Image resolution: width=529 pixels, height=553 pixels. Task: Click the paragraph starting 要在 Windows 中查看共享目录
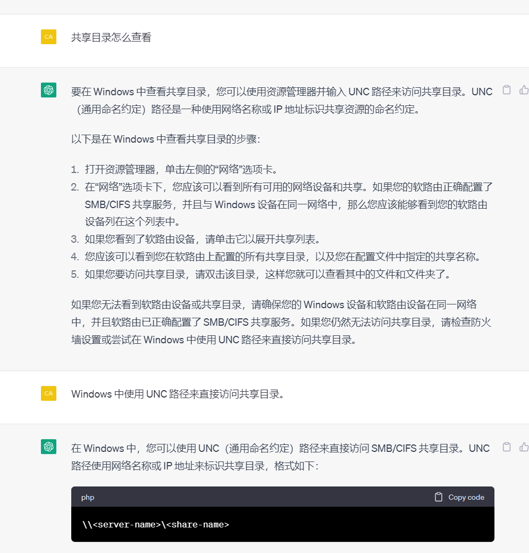coord(282,101)
